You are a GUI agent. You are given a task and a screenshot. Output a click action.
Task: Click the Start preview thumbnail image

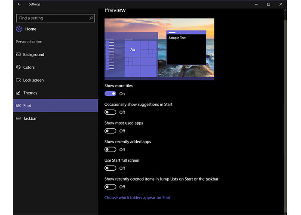[x=159, y=49]
